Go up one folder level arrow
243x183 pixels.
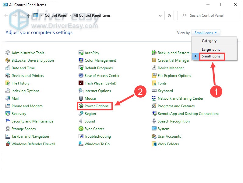tap(28, 16)
